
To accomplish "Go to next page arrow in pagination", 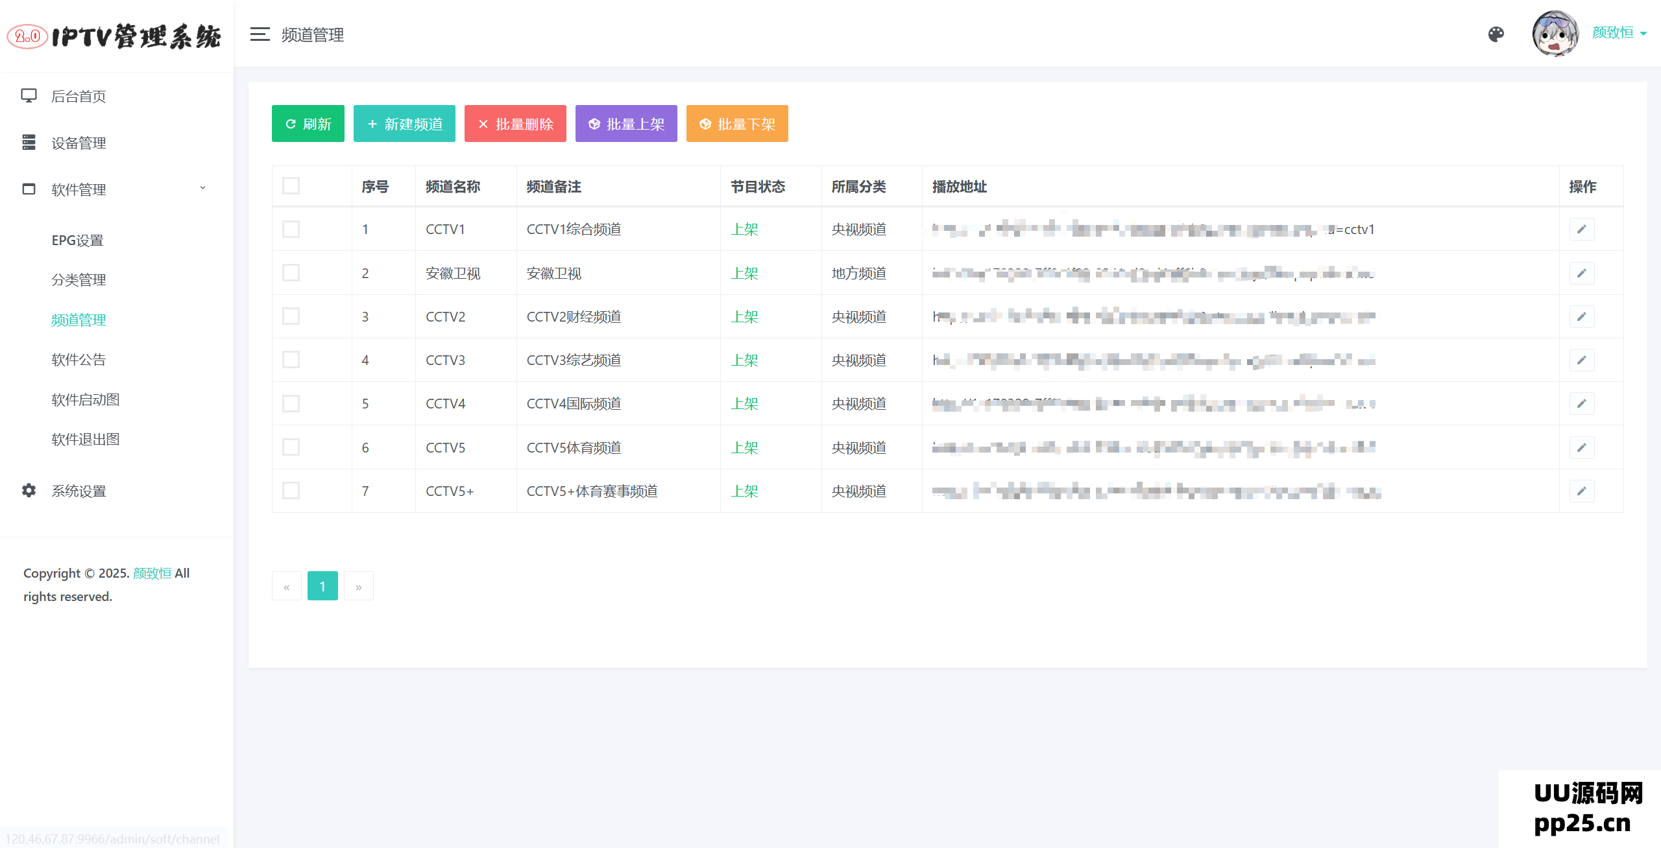I will (358, 586).
